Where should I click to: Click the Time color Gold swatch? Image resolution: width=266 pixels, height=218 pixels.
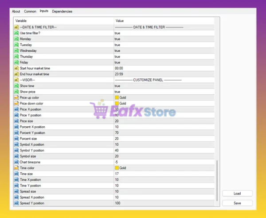(117, 168)
